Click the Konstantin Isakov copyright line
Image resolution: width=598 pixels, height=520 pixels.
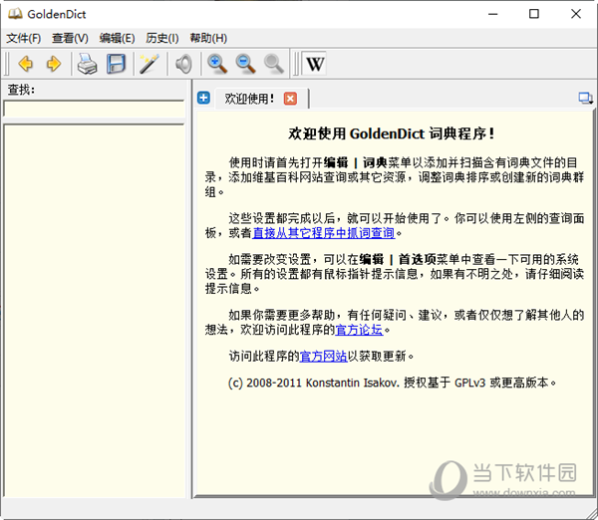tap(392, 383)
